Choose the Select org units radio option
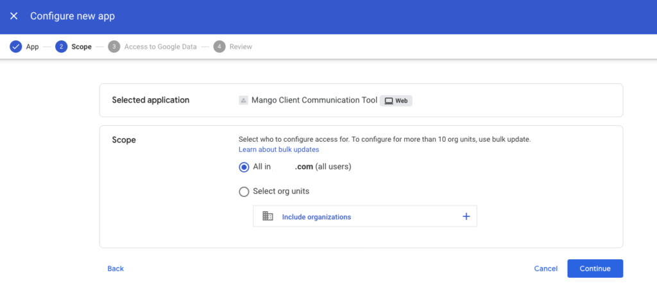Image resolution: width=657 pixels, height=290 pixels. pyautogui.click(x=243, y=192)
